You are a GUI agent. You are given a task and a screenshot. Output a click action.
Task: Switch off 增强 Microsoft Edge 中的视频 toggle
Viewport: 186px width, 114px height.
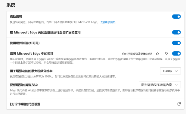point(176,53)
